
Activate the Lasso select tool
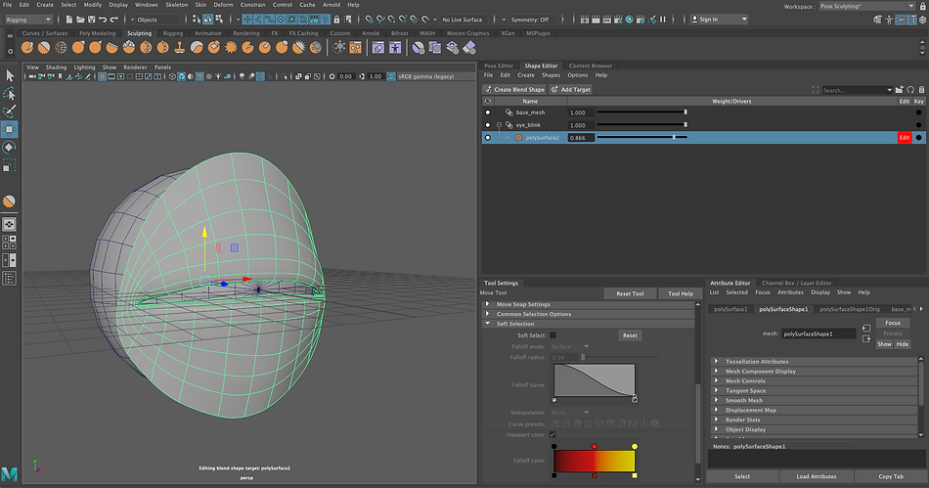tap(10, 94)
